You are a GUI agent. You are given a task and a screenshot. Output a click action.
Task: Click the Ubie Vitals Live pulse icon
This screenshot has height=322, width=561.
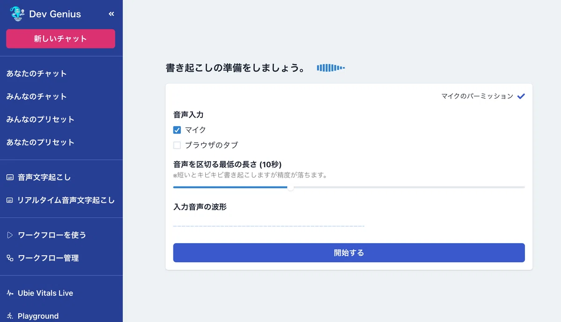10,293
